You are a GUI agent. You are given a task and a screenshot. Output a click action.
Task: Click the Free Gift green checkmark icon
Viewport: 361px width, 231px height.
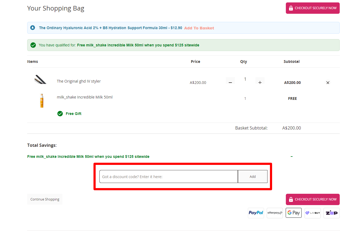[60, 114]
